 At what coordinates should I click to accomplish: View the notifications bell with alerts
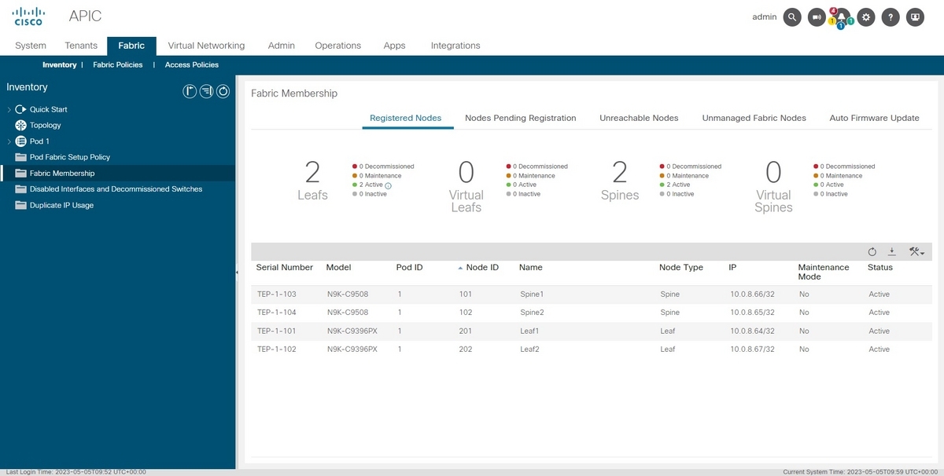pos(841,16)
